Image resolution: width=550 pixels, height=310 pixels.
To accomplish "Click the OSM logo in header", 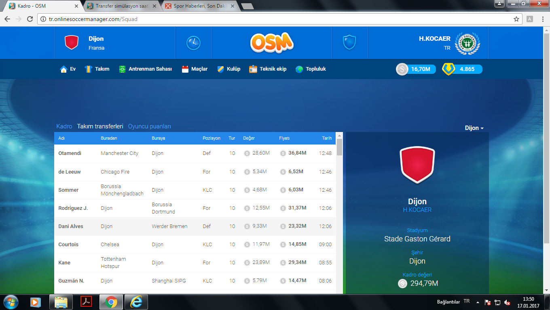I will [x=271, y=43].
